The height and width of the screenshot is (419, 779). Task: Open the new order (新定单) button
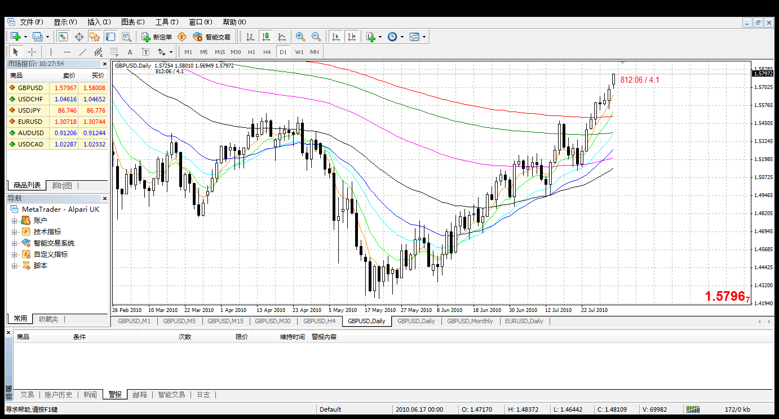click(157, 37)
